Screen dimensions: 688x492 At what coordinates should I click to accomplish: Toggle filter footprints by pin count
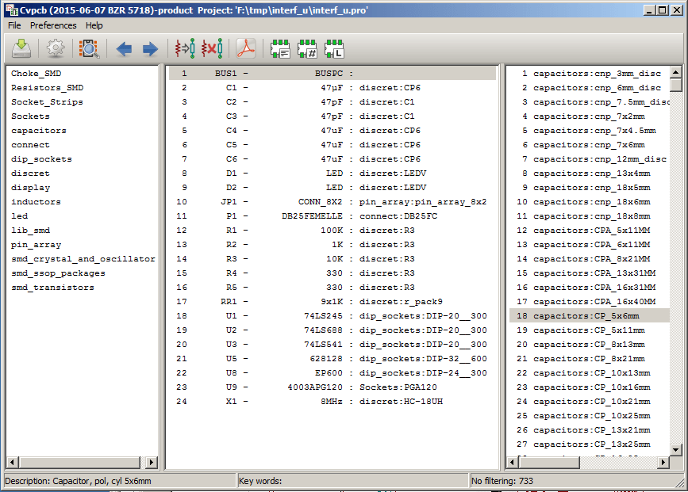pos(307,49)
